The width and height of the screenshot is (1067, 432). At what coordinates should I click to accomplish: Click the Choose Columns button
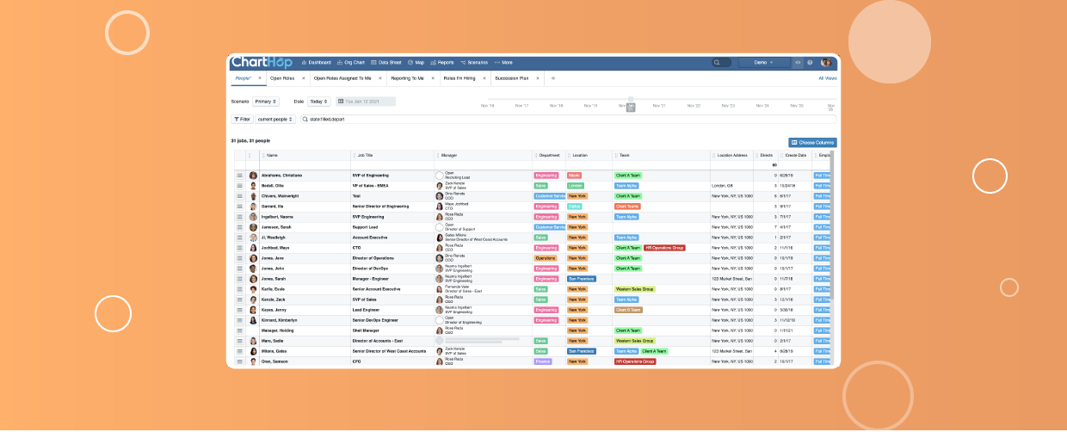pyautogui.click(x=812, y=143)
